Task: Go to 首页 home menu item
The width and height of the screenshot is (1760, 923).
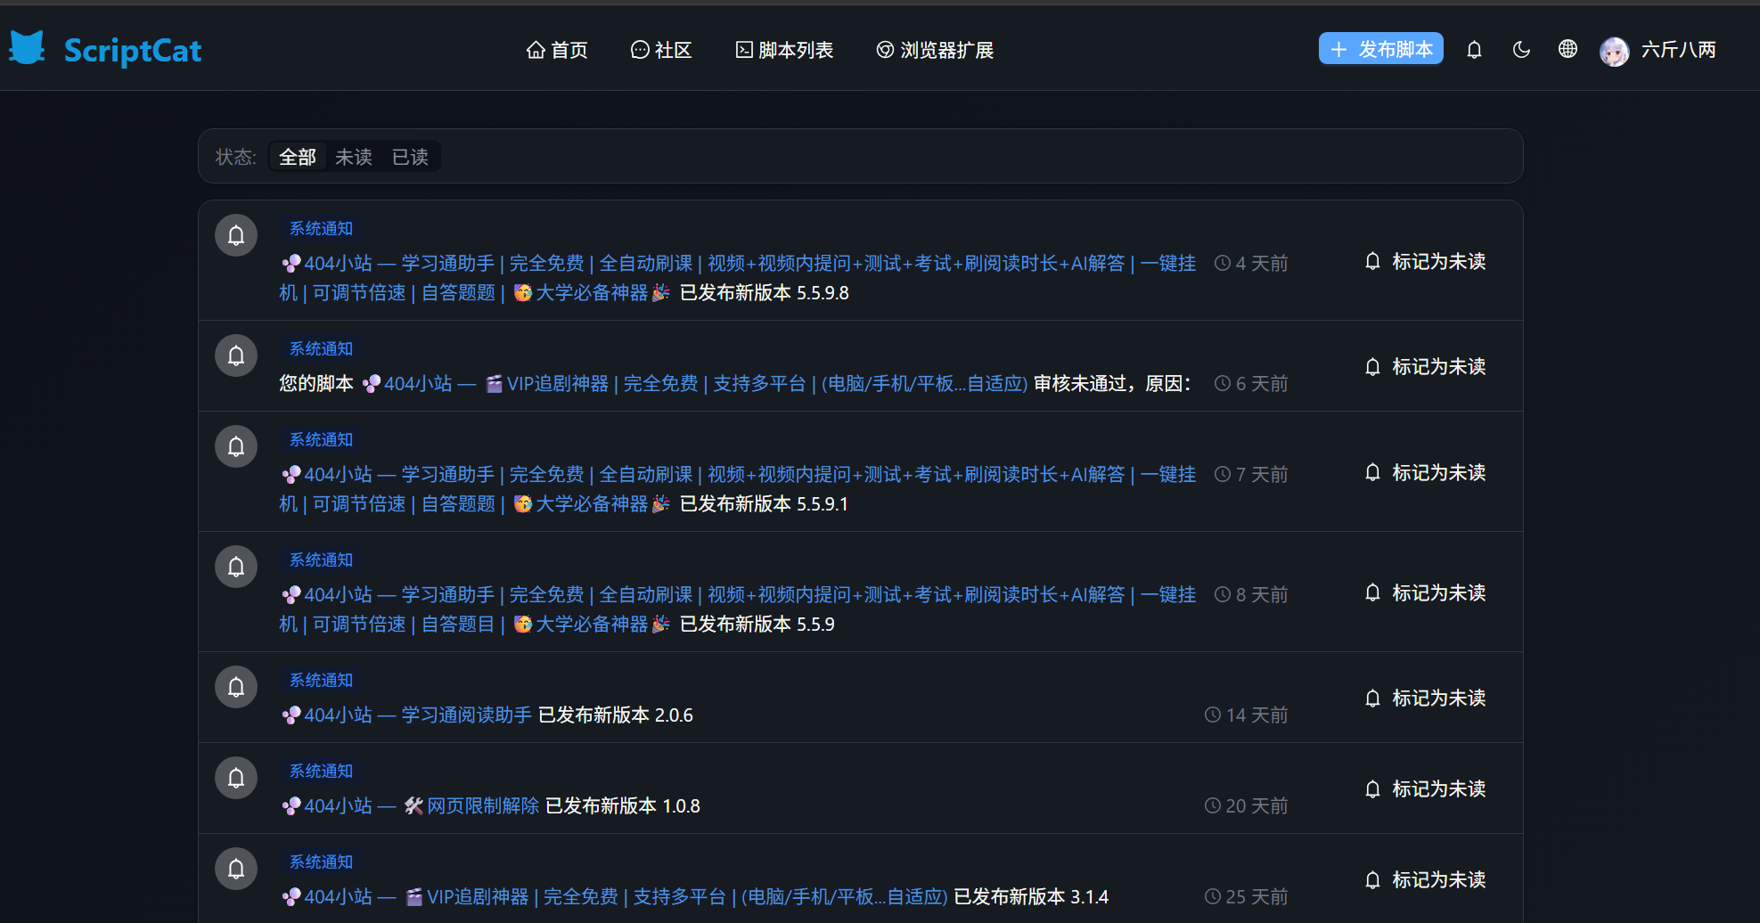Action: [557, 50]
